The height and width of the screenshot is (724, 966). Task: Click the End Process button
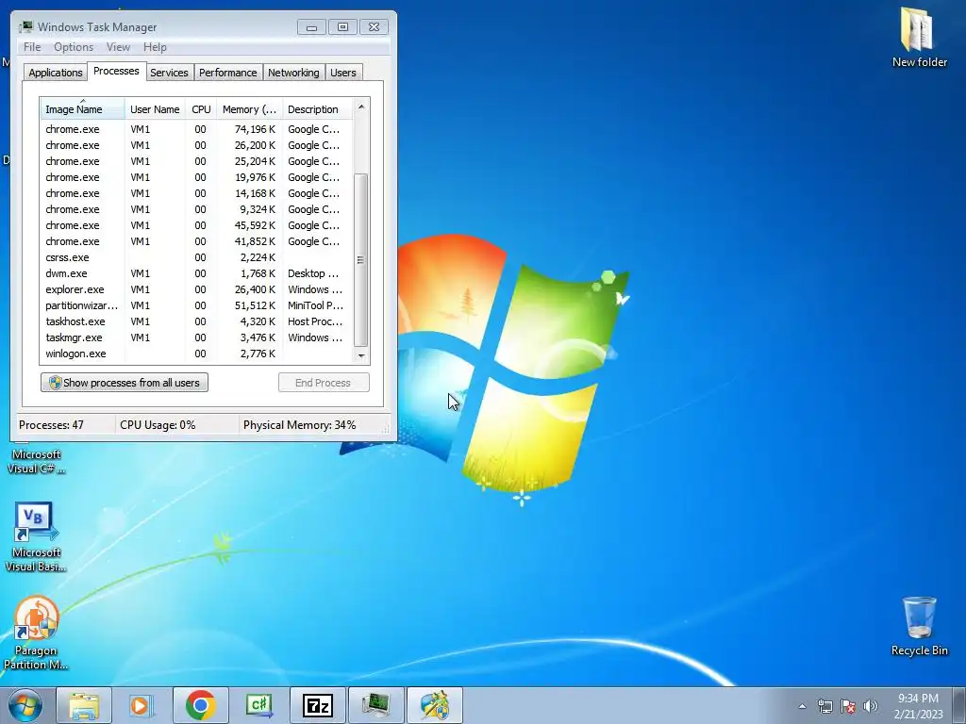coord(324,383)
